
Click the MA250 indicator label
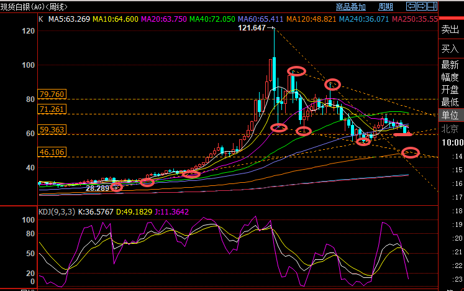click(414, 19)
